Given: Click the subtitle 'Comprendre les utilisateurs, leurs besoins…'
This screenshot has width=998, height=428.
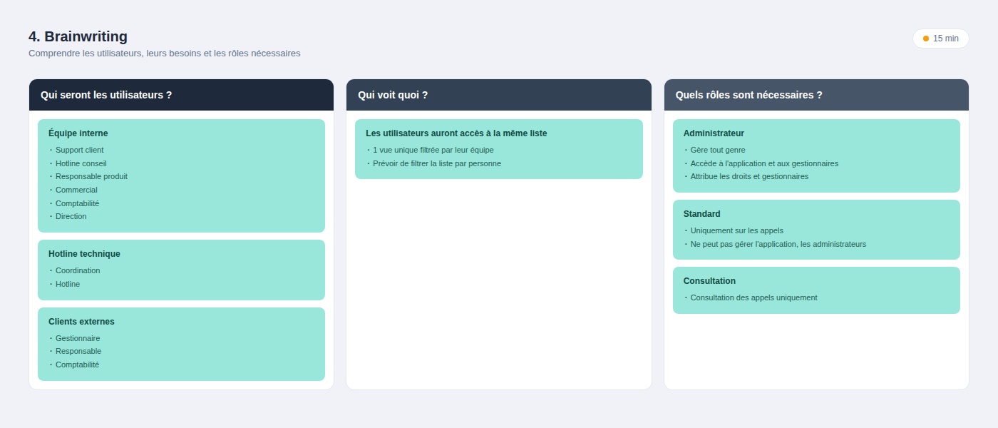Looking at the screenshot, I should [x=164, y=53].
